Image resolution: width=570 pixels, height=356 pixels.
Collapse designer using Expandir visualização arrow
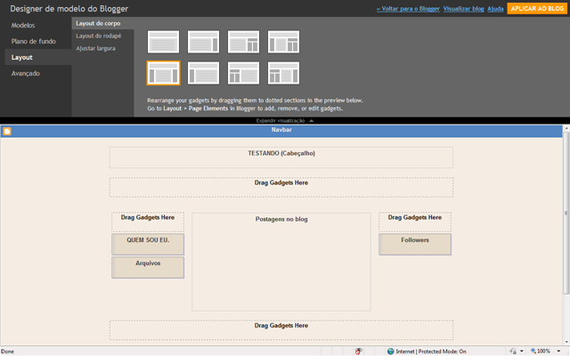pos(311,121)
